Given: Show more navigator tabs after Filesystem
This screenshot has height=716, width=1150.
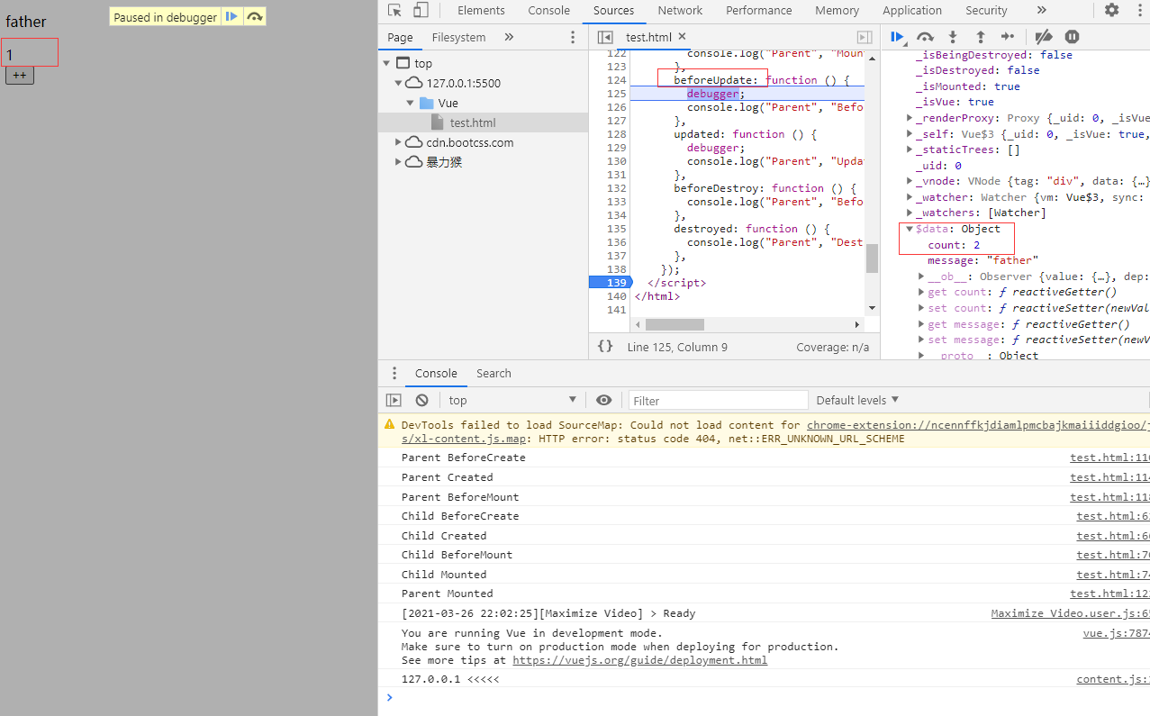Looking at the screenshot, I should click(509, 37).
